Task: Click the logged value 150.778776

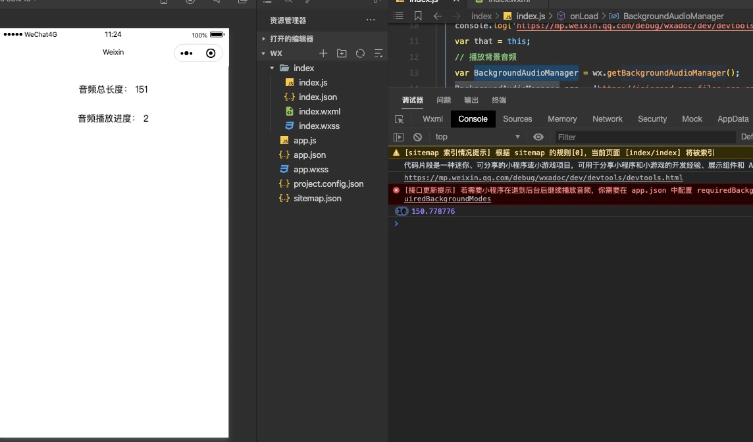Action: coord(433,211)
